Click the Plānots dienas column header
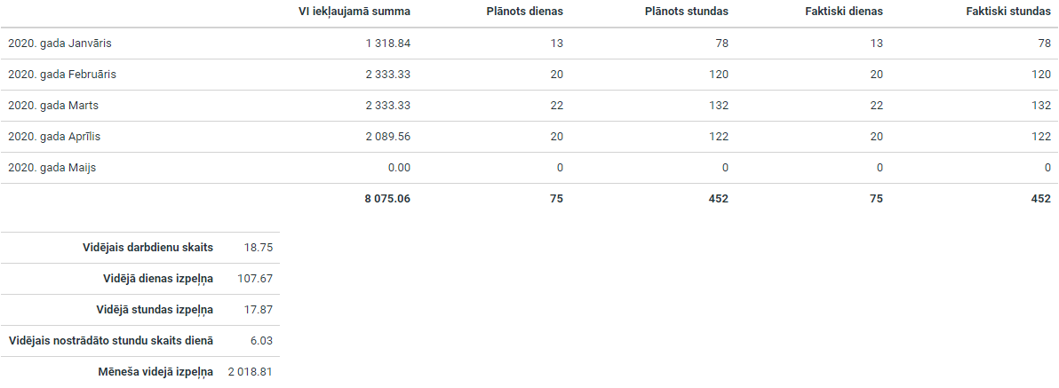Image resolution: width=1059 pixels, height=388 pixels. pos(524,12)
